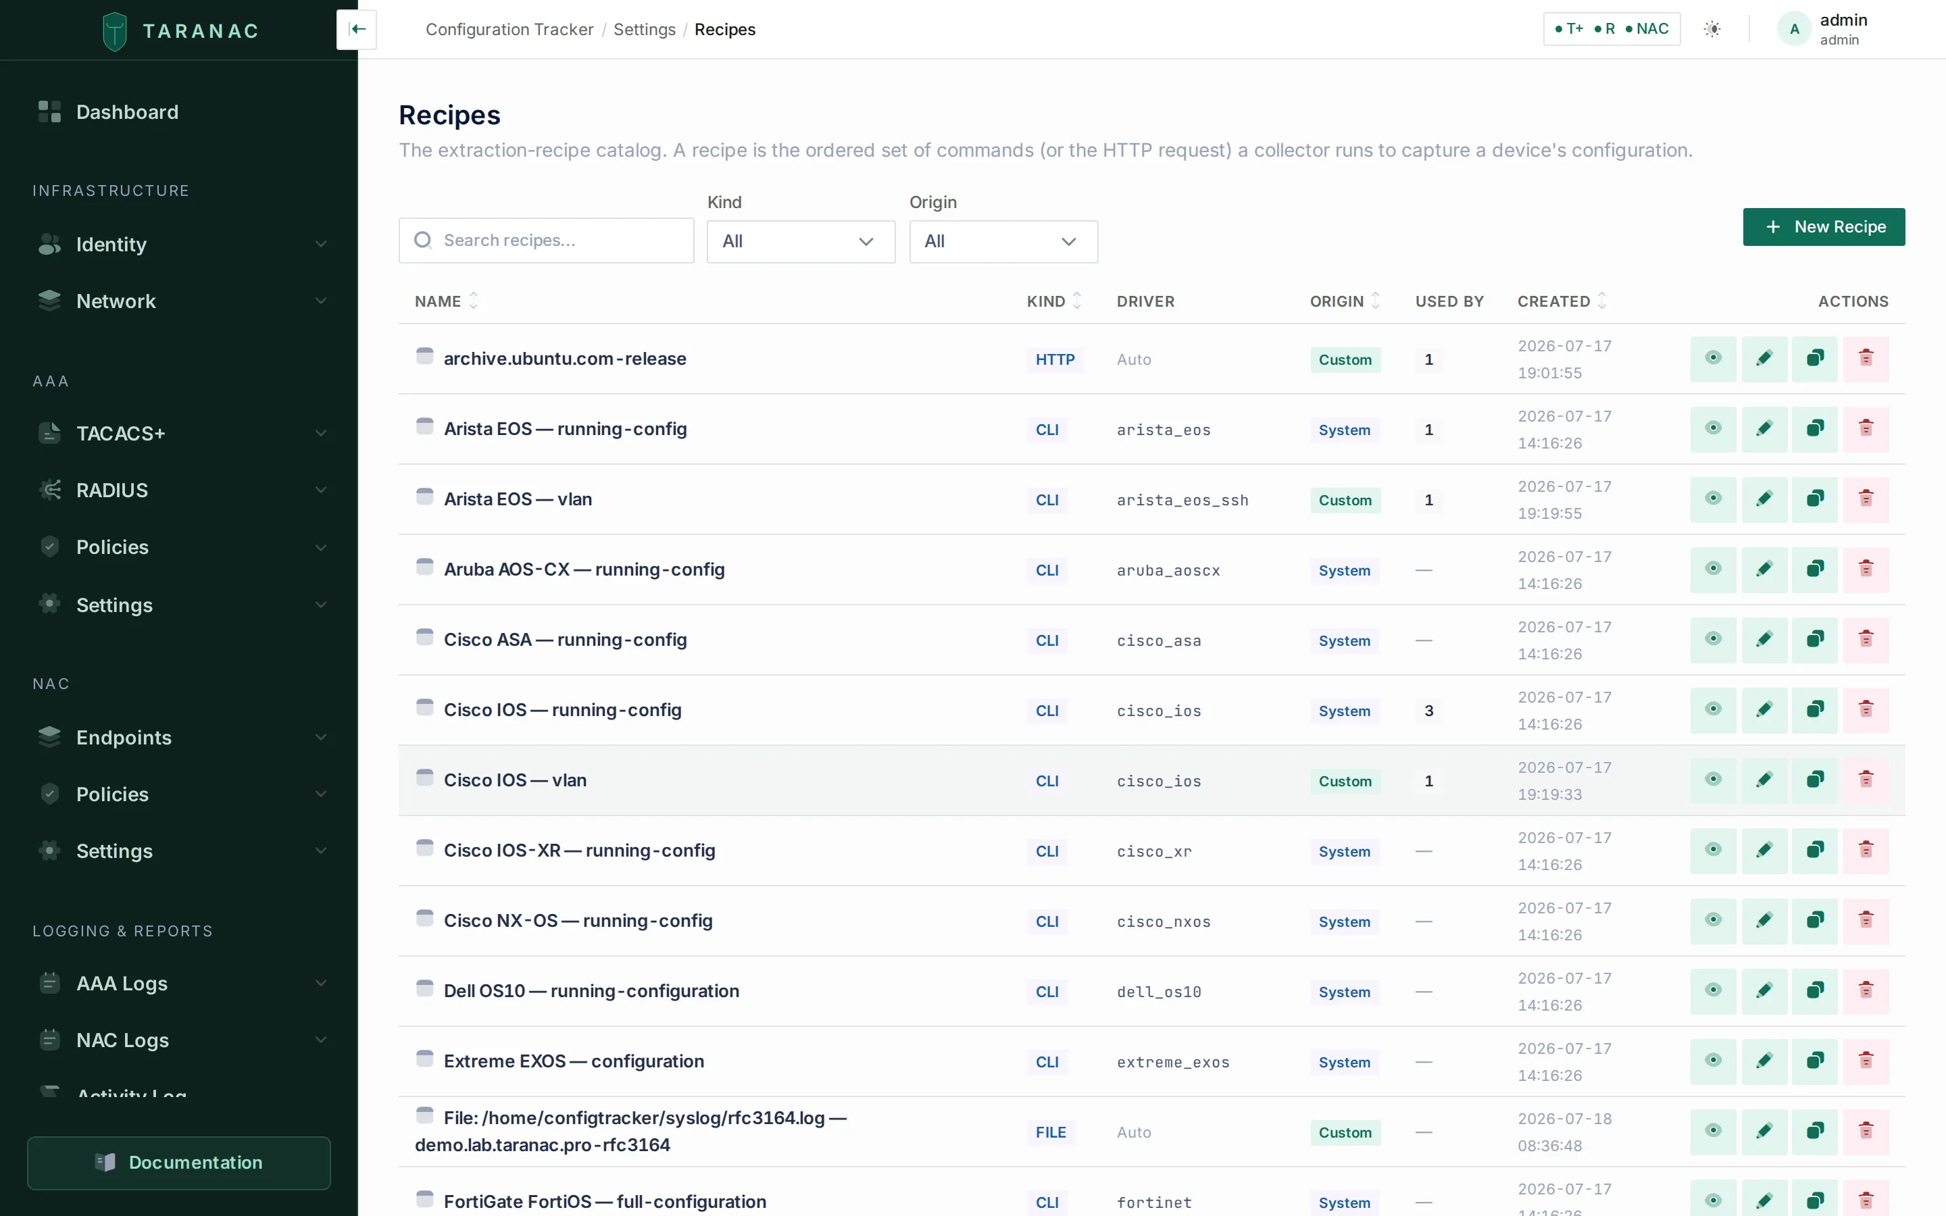Expand the RADIUS sidebar section

point(182,490)
